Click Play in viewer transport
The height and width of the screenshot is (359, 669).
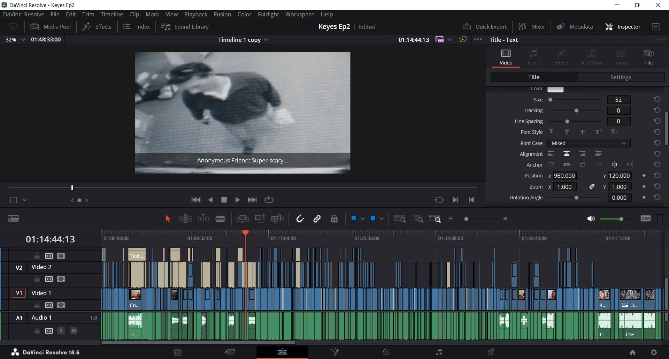pyautogui.click(x=237, y=200)
